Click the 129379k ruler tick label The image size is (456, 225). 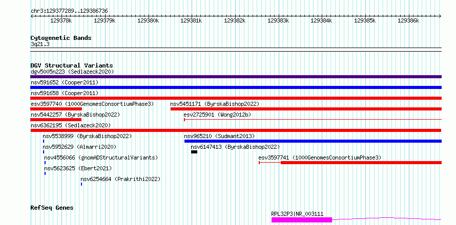click(105, 20)
